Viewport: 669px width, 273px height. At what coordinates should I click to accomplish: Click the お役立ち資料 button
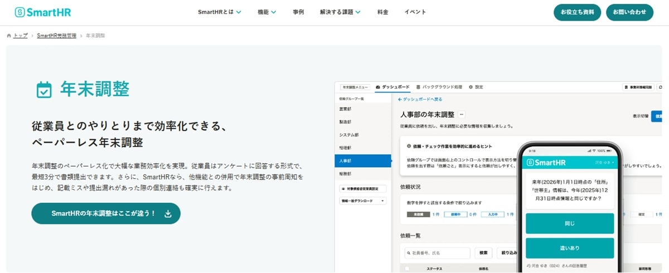coord(577,12)
